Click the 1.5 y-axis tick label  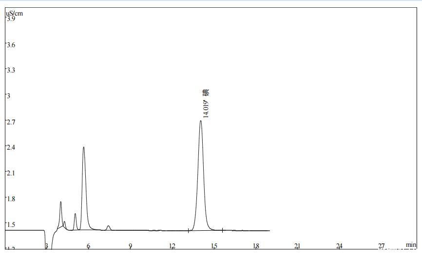point(11,224)
